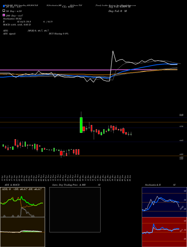Click the 4.43 price axis label
Screen dimensions: 187x247
click(181, 140)
